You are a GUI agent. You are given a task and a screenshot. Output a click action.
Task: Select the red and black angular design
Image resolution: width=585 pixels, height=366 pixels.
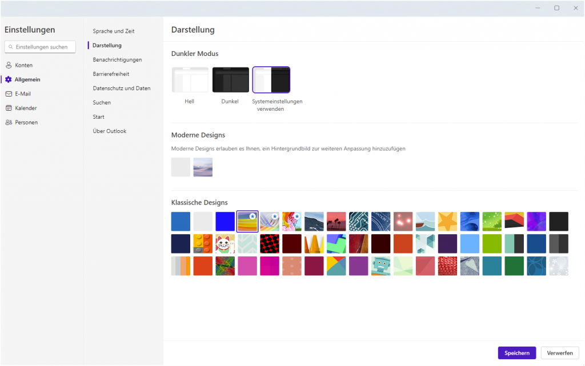click(x=514, y=222)
